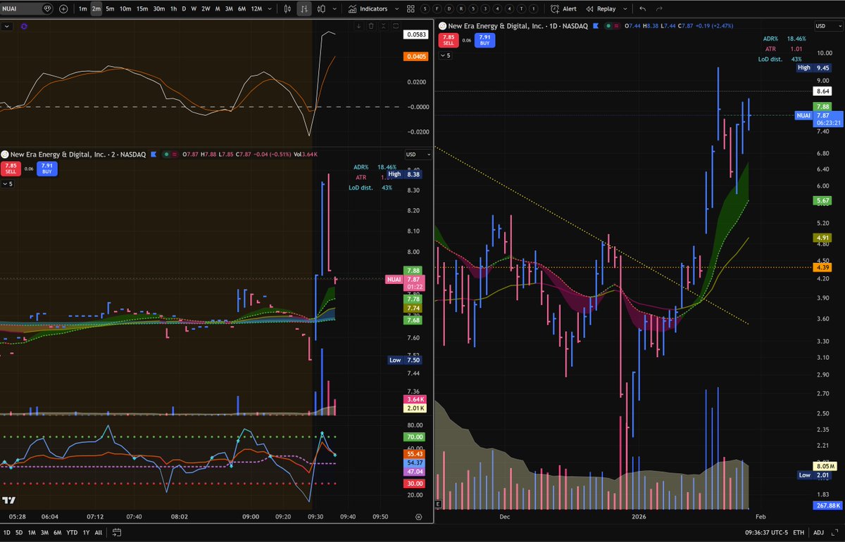Switch to the 15m timeframe

(x=142, y=9)
